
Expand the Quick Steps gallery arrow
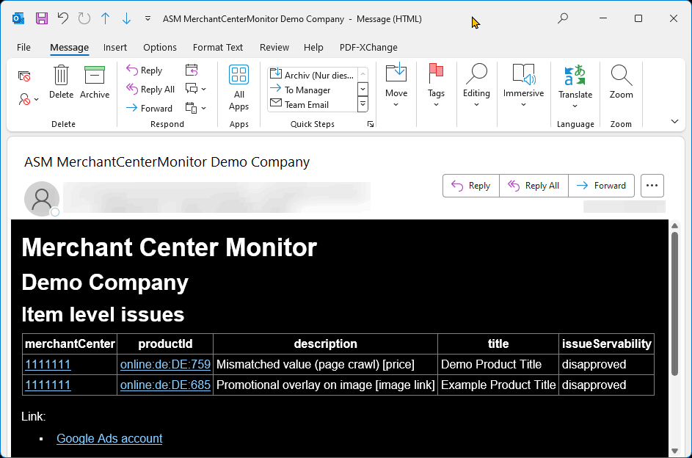pyautogui.click(x=371, y=123)
